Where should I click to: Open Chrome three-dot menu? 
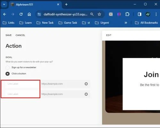point(156,14)
